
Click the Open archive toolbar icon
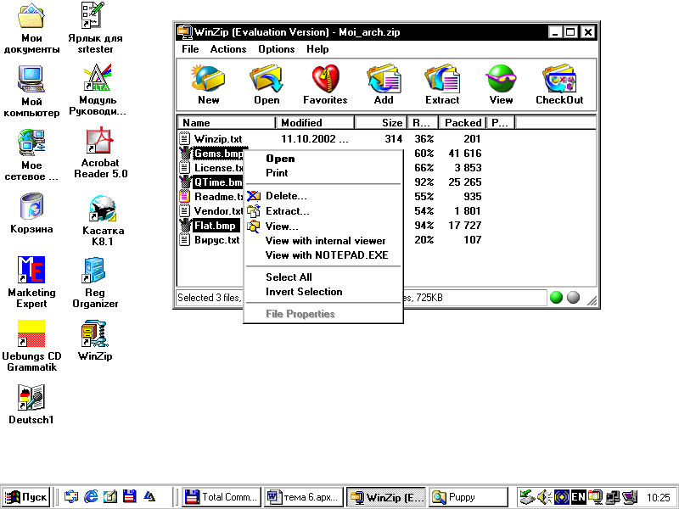[x=267, y=84]
